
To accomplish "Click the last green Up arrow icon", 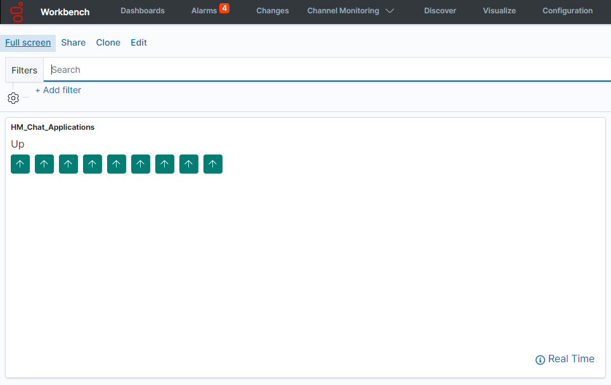I will coord(213,164).
